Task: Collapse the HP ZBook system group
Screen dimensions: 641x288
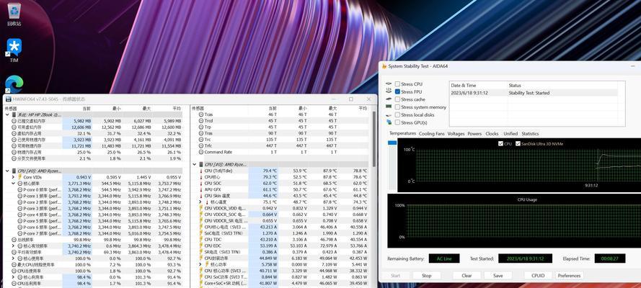Action: (7, 115)
